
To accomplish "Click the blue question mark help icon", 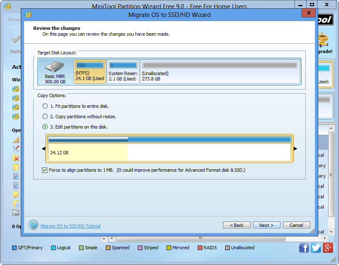I will (x=33, y=225).
